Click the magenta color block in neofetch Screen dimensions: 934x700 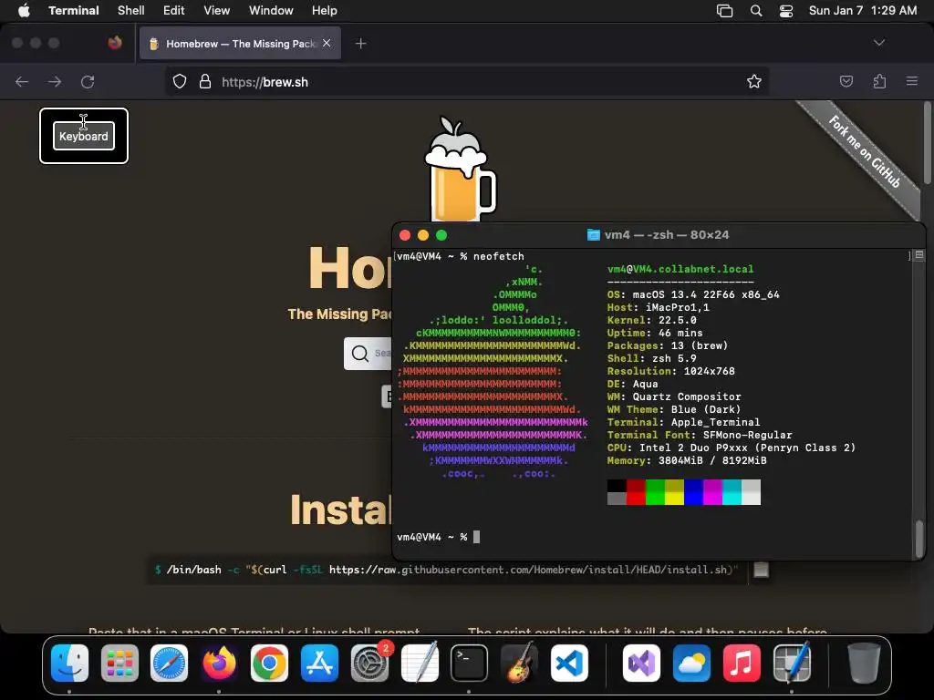712,492
